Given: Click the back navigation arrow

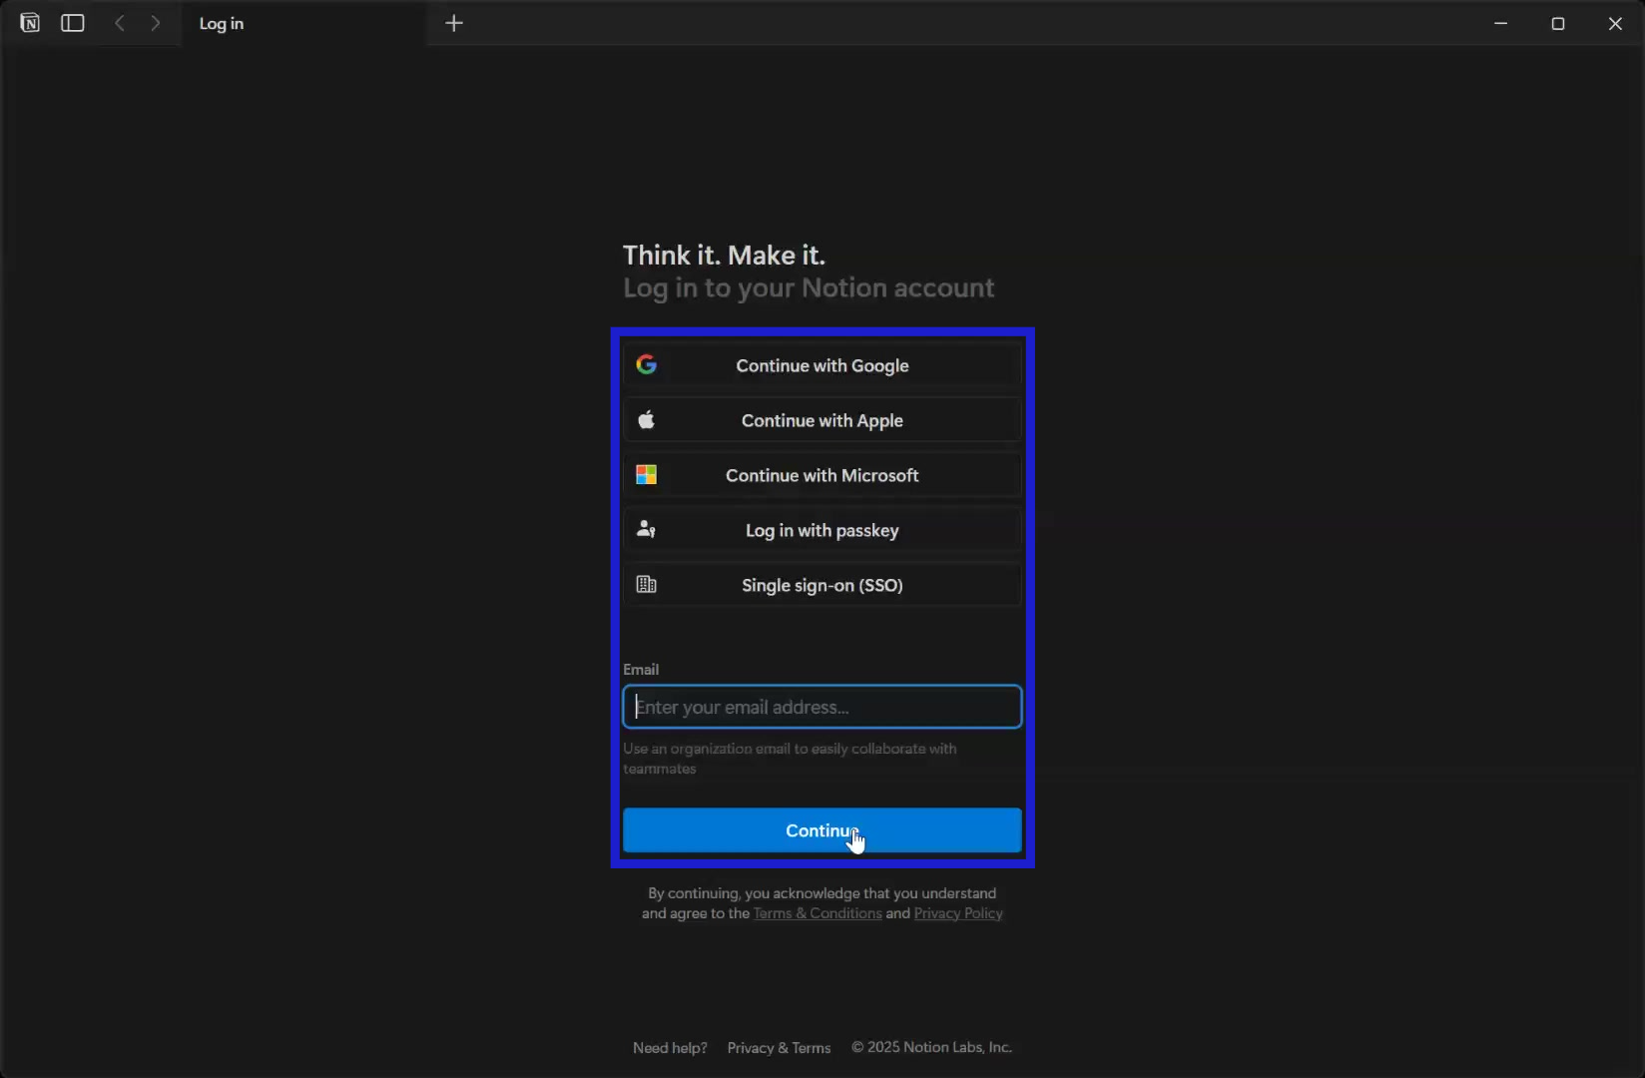Looking at the screenshot, I should [119, 22].
